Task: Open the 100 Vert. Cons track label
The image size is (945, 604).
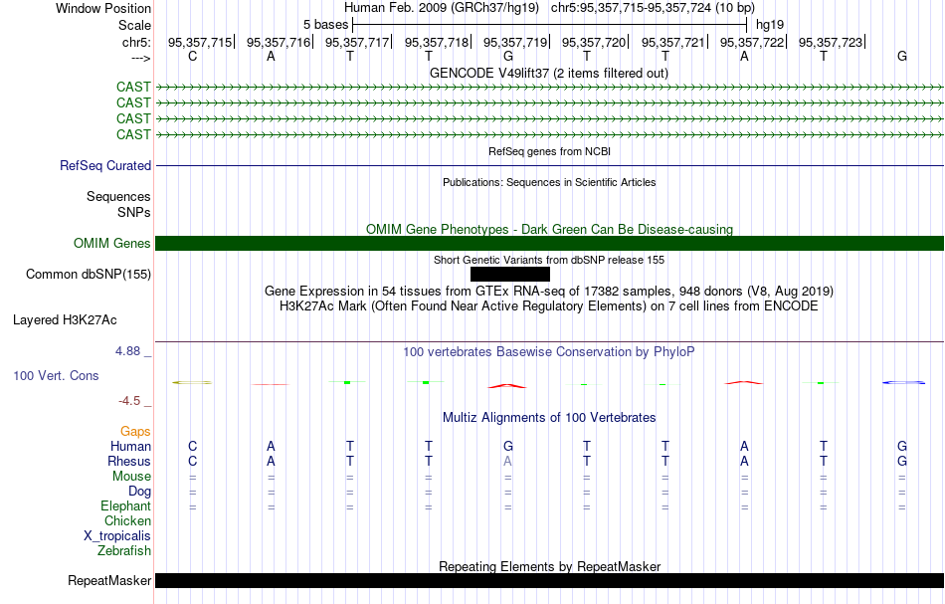Action: pos(56,375)
